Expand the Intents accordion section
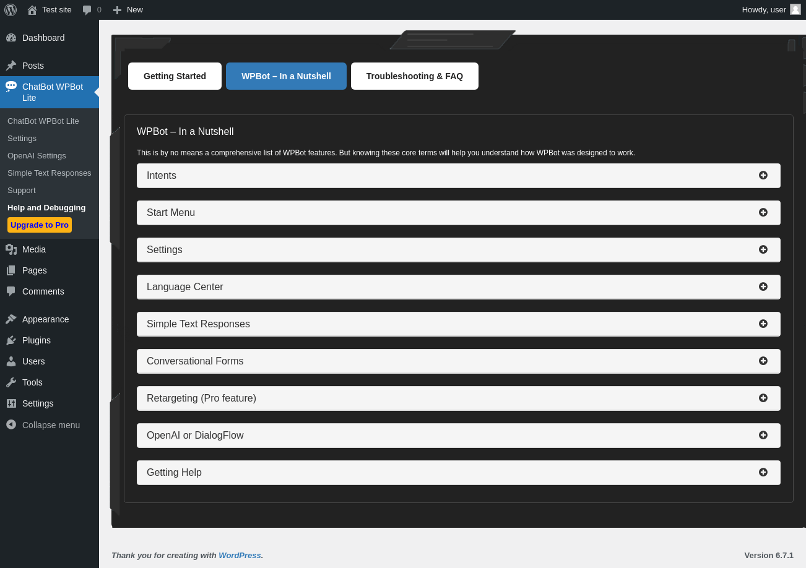The width and height of the screenshot is (806, 568). [459, 176]
